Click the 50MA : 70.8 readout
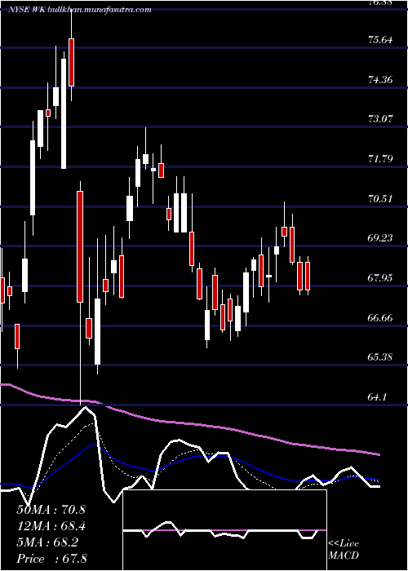408x571 pixels. [51, 510]
